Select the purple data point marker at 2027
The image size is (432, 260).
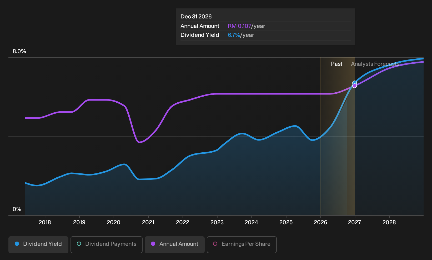pos(355,86)
